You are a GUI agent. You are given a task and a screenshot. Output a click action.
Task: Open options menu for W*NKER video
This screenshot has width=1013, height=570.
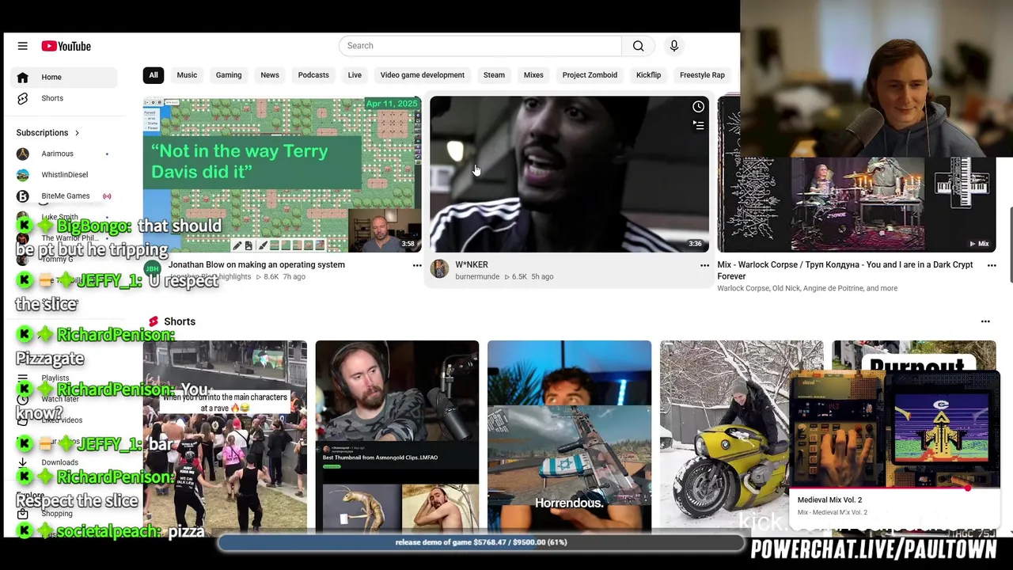(704, 265)
